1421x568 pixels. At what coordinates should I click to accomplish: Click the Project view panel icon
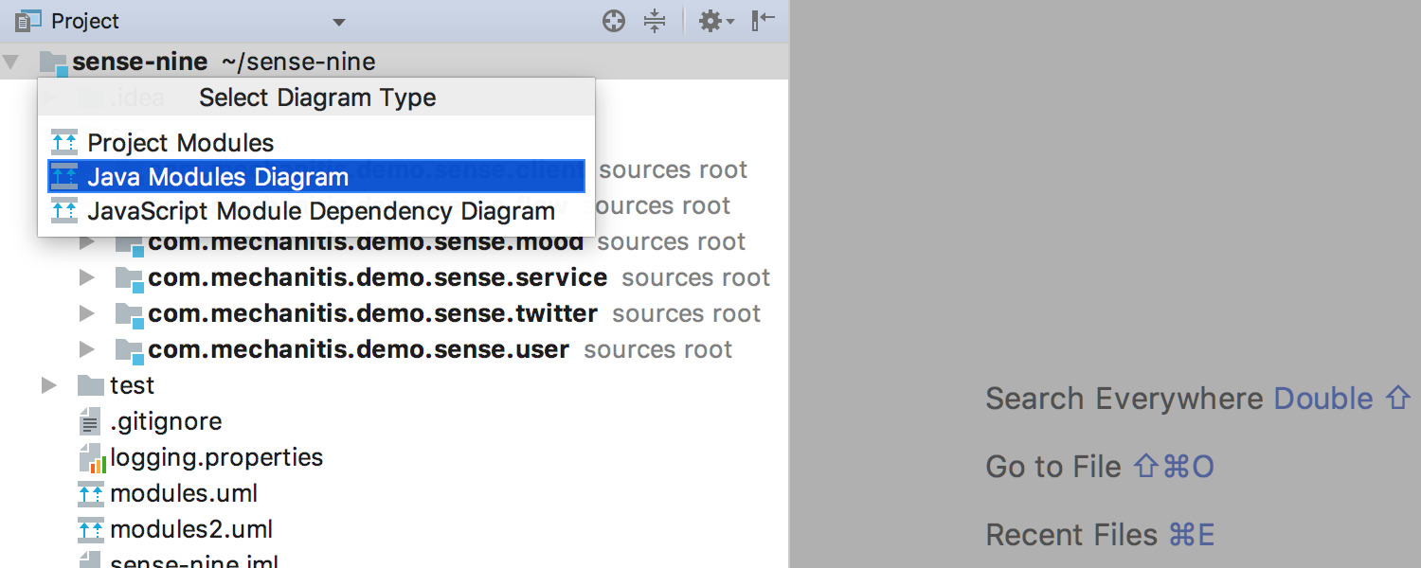28,21
